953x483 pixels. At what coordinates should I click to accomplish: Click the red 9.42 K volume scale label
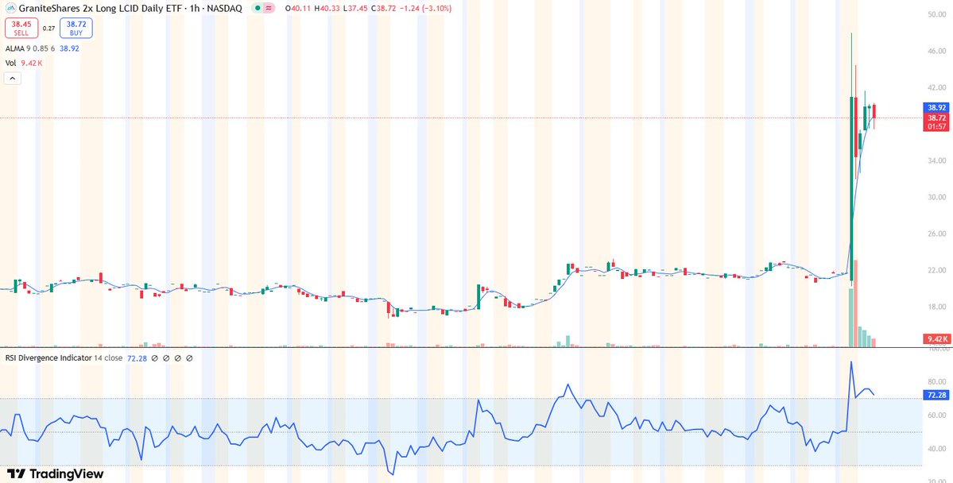(936, 338)
